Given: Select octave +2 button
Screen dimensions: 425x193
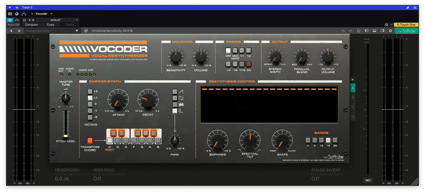Looking at the screenshot, I should (x=90, y=91).
